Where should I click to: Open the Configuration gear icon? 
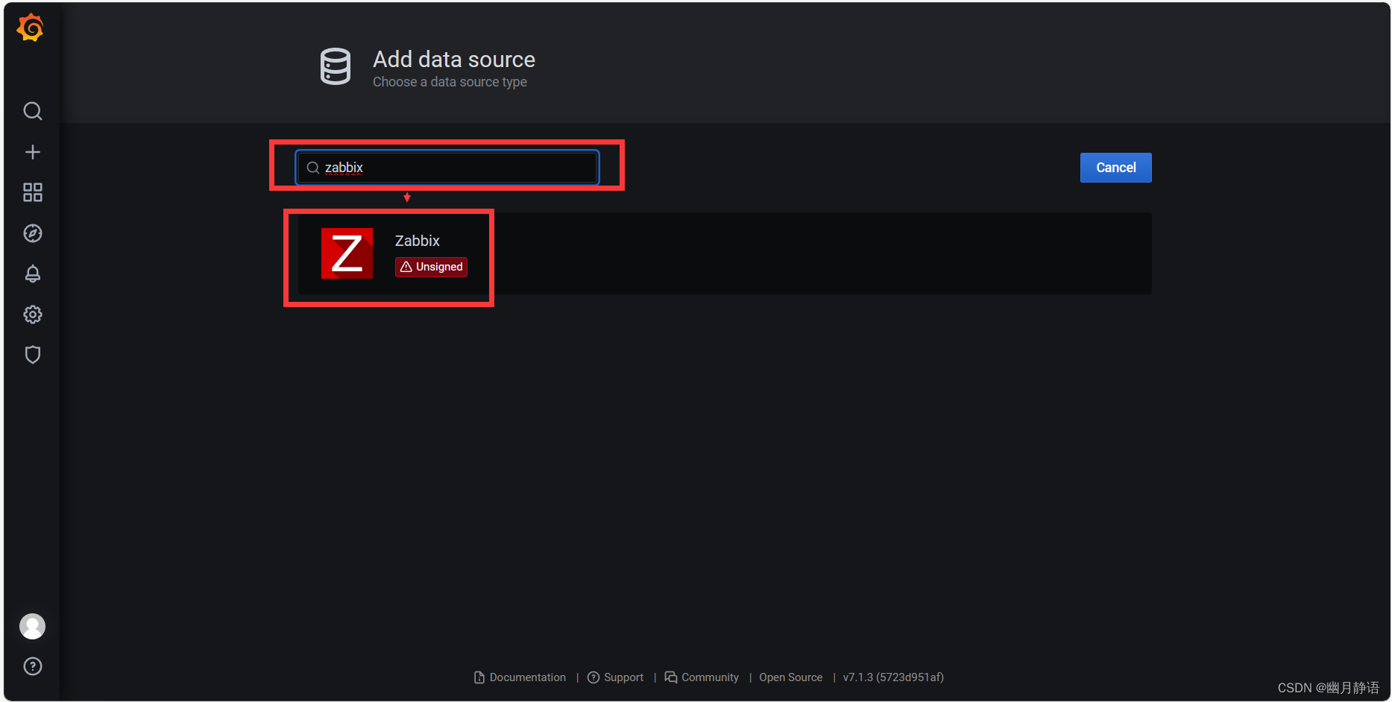coord(32,314)
